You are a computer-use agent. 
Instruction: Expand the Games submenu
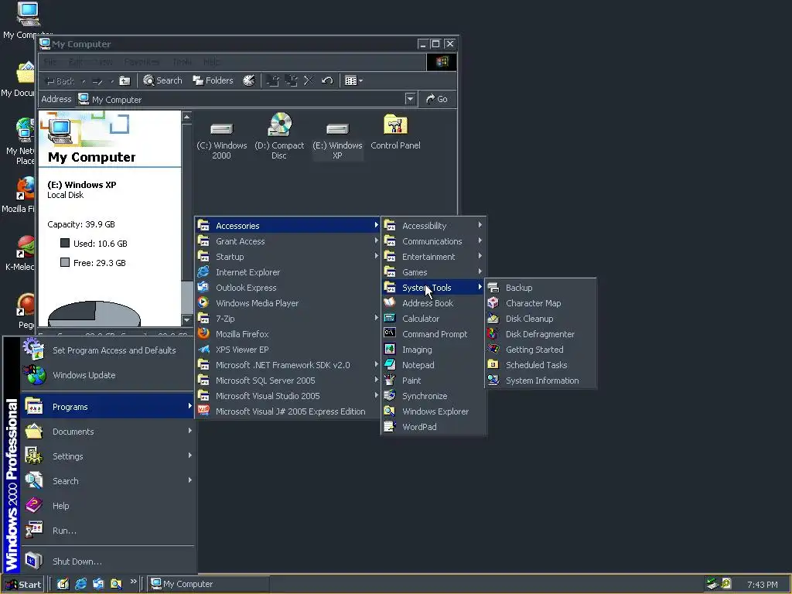coord(433,271)
